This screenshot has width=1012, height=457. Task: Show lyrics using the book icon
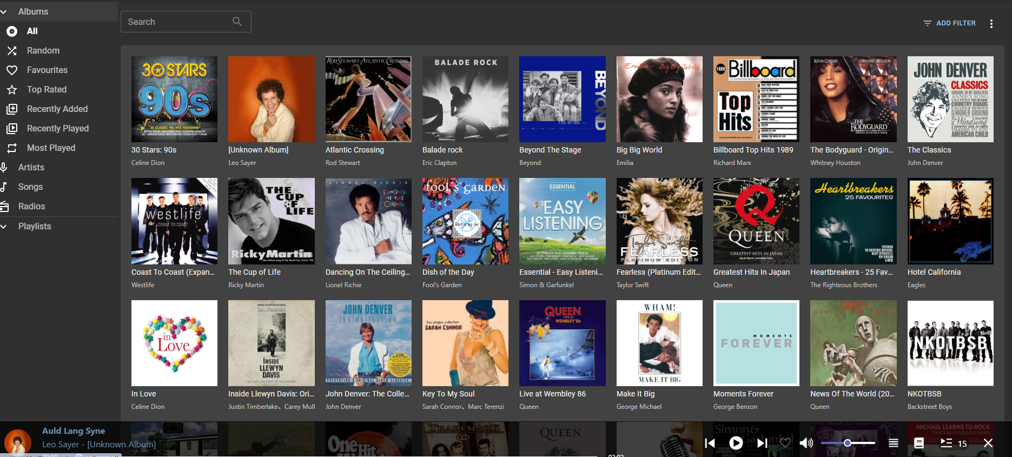(x=918, y=443)
